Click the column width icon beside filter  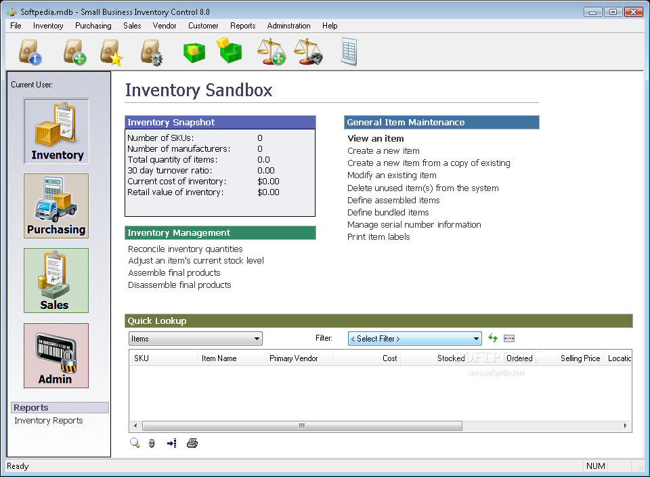pos(509,339)
